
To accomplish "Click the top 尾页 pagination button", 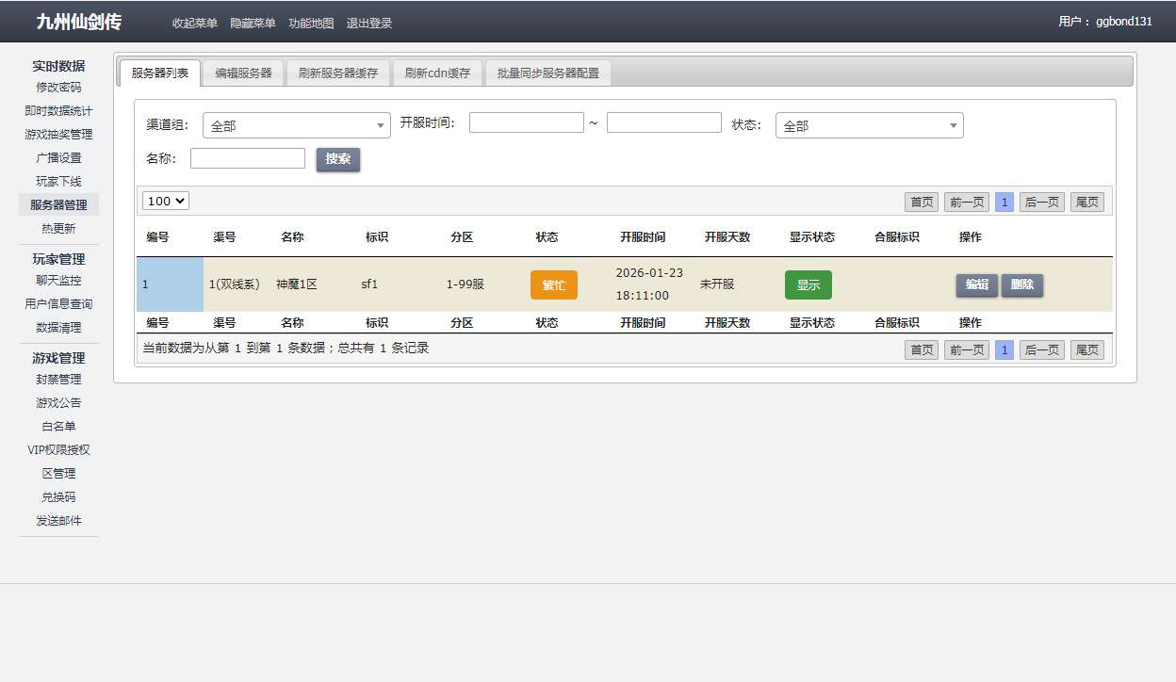I will (x=1086, y=202).
